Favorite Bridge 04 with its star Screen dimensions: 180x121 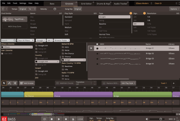pyautogui.click(x=97, y=64)
